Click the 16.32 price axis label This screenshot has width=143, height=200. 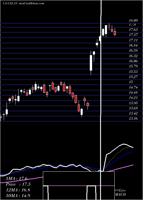(133, 56)
